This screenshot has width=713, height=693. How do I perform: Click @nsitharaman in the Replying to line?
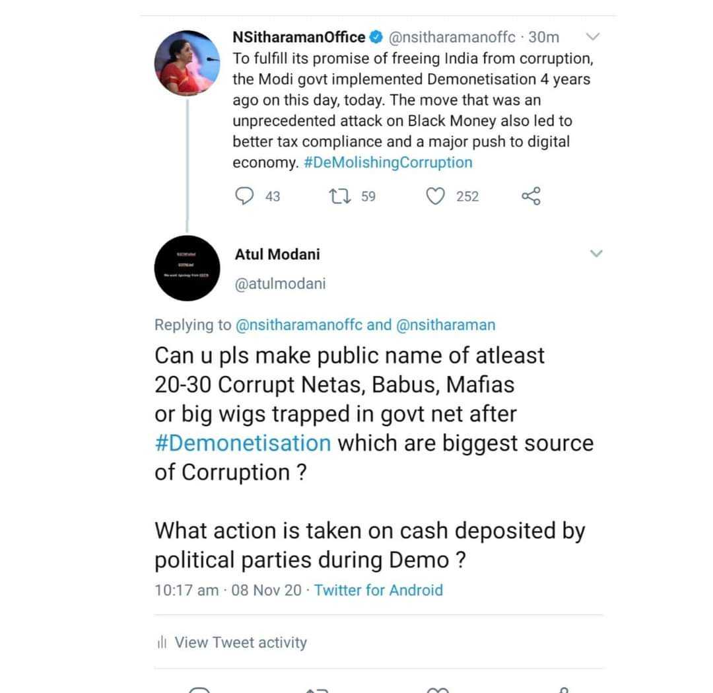point(445,325)
